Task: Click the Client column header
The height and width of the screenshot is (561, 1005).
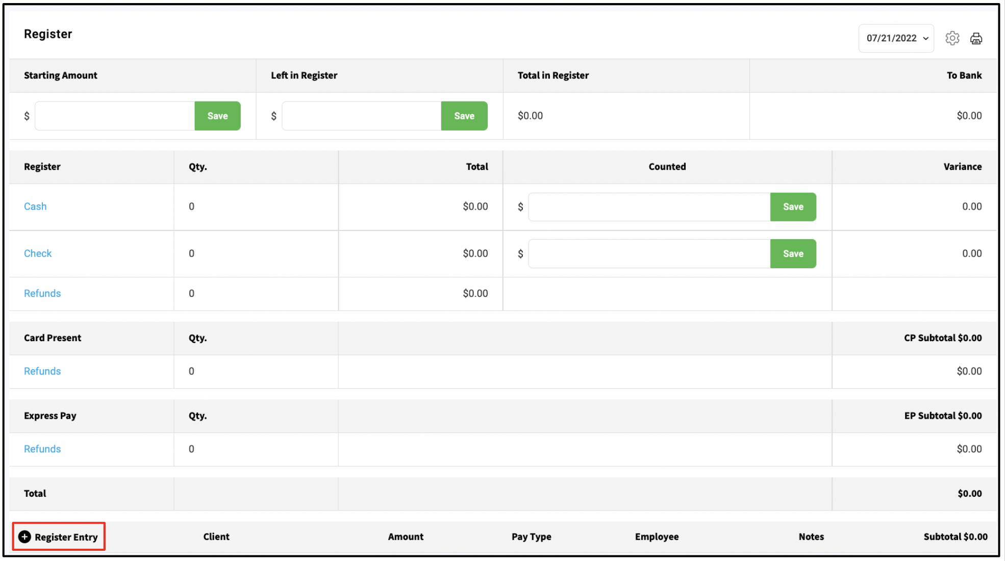Action: click(216, 537)
